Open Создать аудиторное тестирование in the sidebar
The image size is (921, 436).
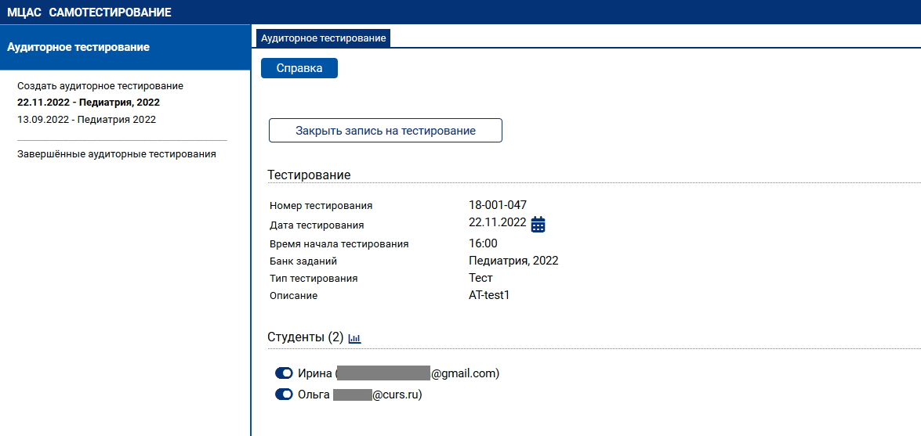click(100, 86)
